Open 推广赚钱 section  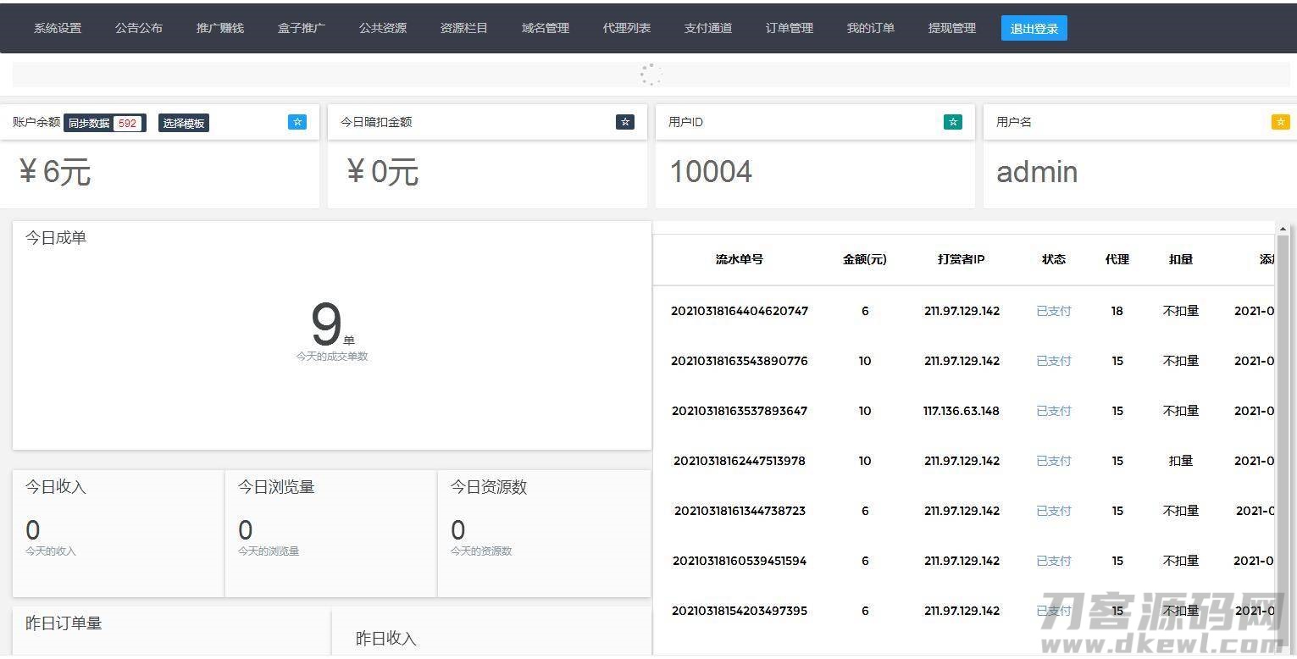[x=219, y=28]
